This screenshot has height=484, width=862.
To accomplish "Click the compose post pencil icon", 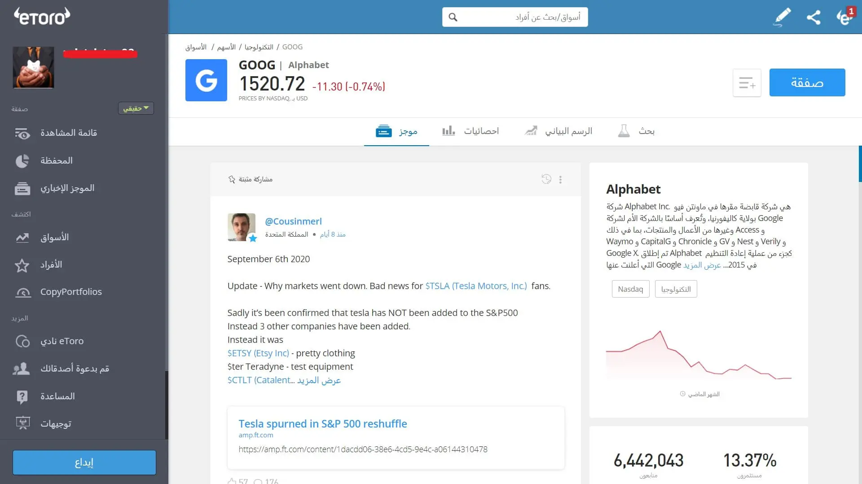I will click(x=781, y=17).
